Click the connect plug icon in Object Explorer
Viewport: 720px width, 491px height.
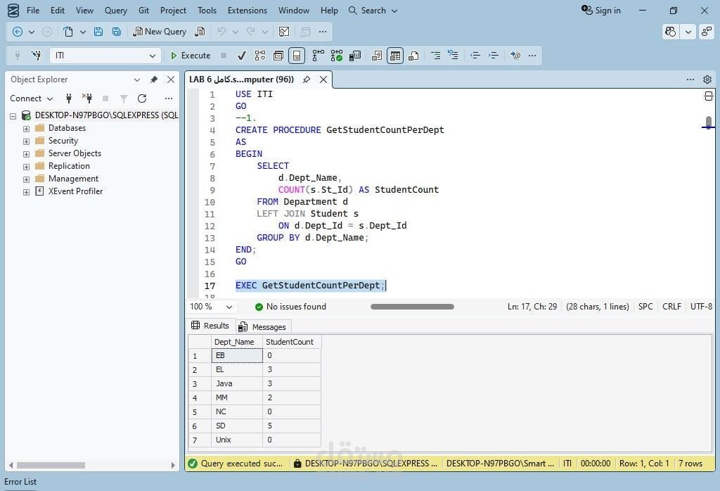point(69,98)
